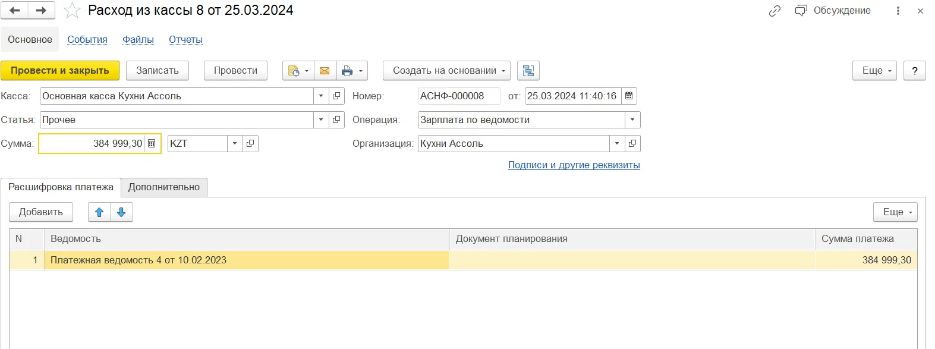Screen dimensions: 935x349
Task: Close the document form with X
Action: (920, 11)
